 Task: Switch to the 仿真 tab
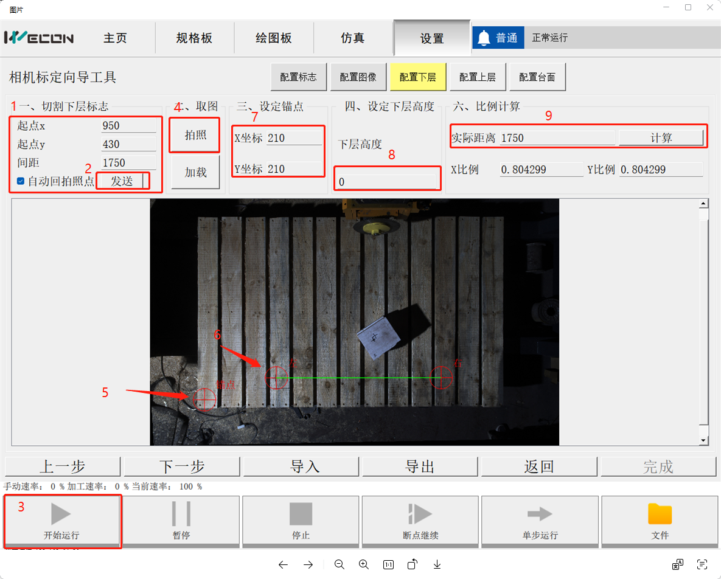tap(353, 38)
